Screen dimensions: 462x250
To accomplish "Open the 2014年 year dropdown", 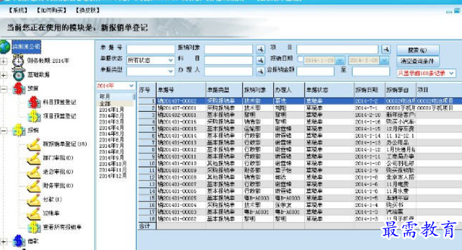I will pos(131,86).
